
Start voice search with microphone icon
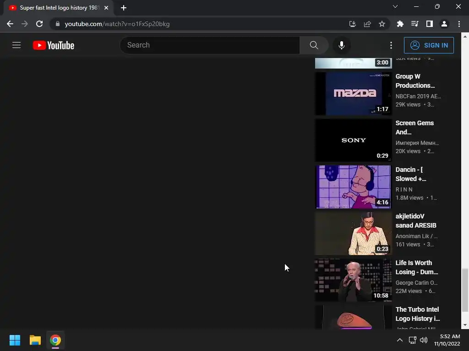coord(341,45)
